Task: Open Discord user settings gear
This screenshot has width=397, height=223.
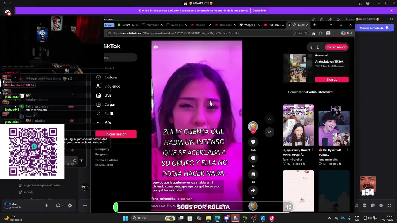Action: coord(70,205)
